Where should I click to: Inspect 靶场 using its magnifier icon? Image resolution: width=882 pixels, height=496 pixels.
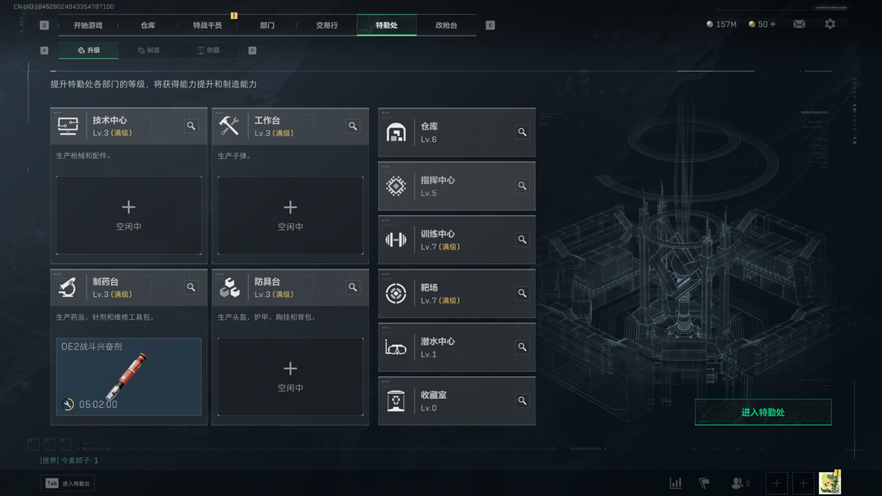point(522,293)
